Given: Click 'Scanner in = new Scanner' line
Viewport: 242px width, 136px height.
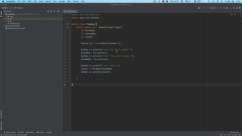Looking at the screenshot, I should 101,43.
